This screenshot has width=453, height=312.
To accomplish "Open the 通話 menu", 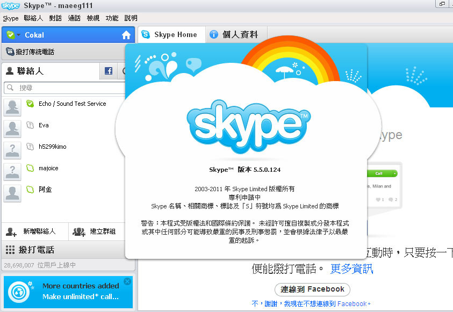I will 74,18.
